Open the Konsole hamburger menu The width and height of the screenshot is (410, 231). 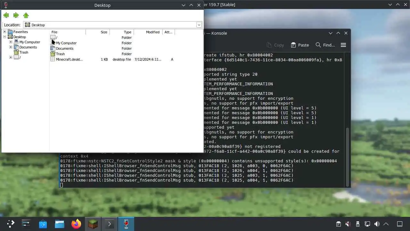tap(343, 45)
